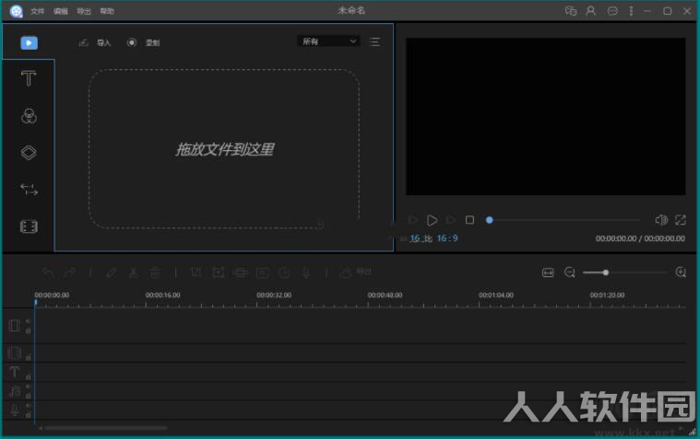This screenshot has width=700, height=439.
Task: Select the text track header icon
Action: click(14, 372)
